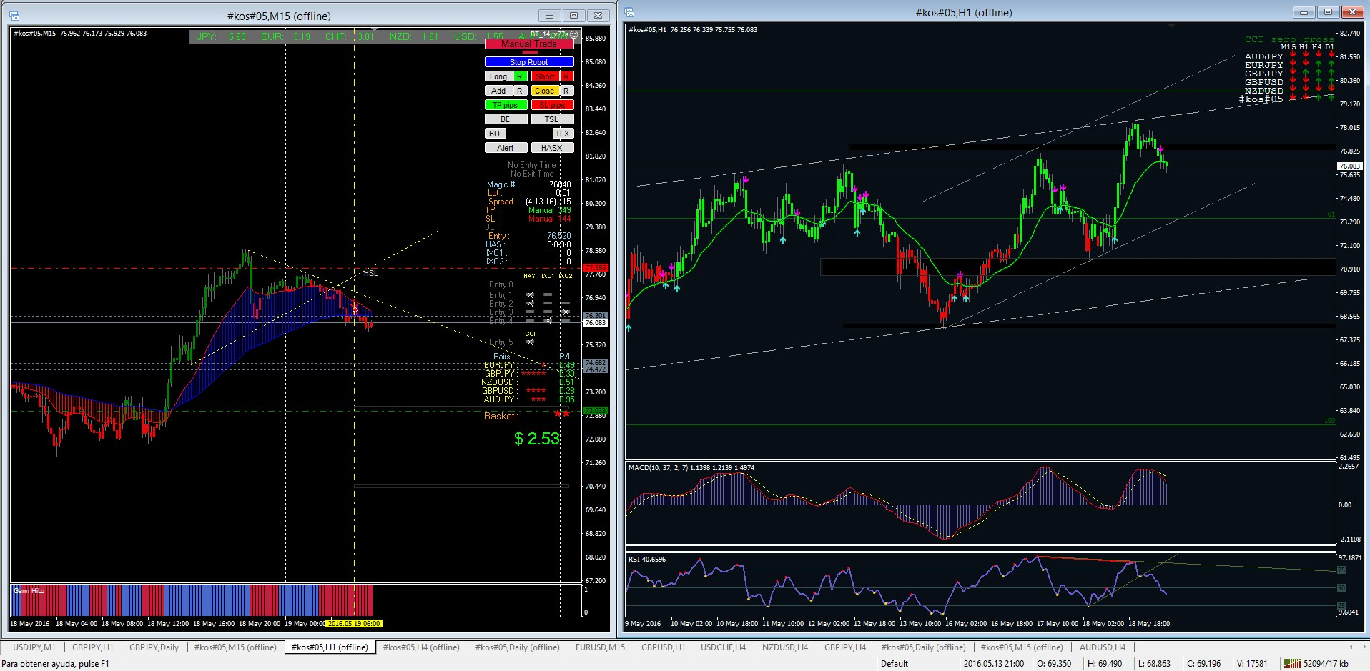
Task: Click EURJPY in the CCI zero-cross table
Action: (x=1263, y=65)
